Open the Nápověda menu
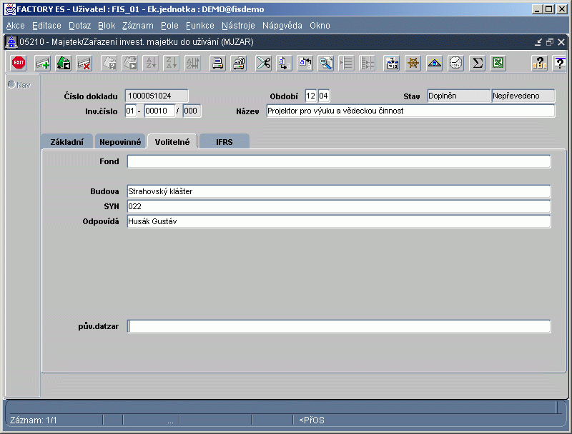 pos(282,26)
